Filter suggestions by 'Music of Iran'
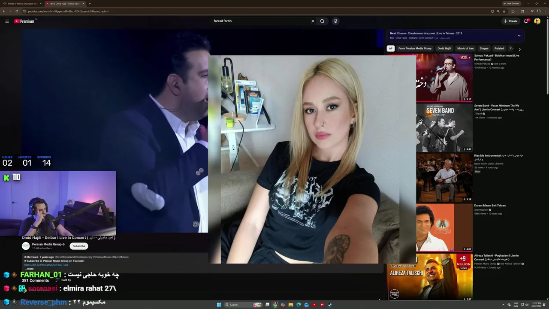 point(465,48)
